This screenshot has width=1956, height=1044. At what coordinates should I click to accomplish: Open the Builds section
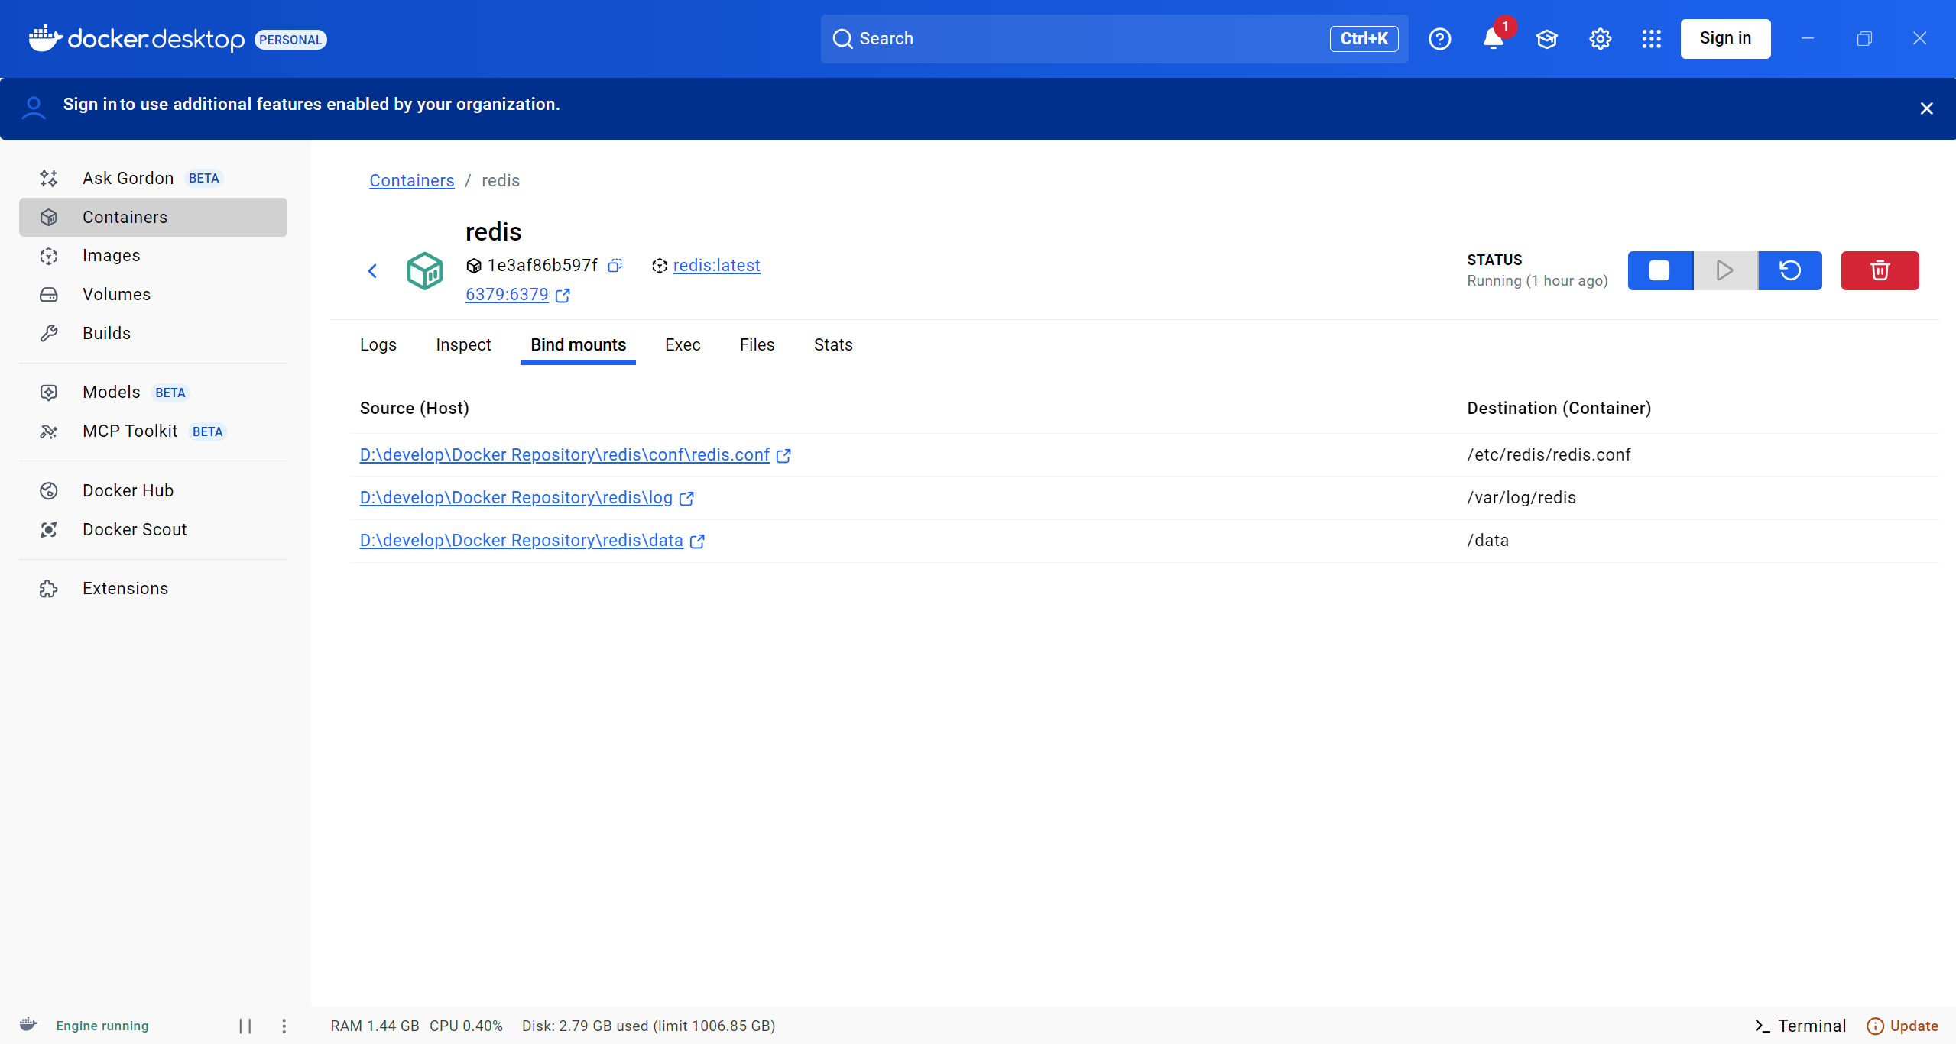click(x=153, y=334)
